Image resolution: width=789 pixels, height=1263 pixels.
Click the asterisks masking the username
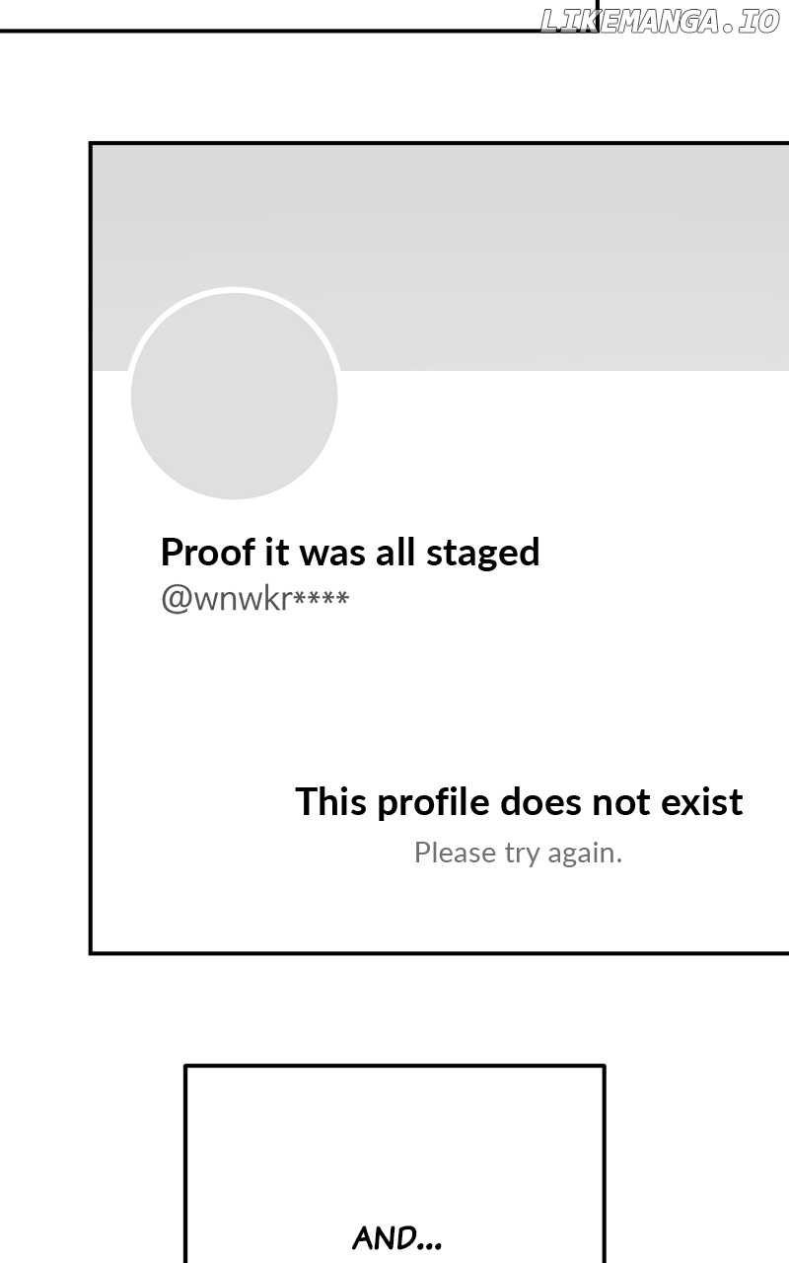[321, 599]
